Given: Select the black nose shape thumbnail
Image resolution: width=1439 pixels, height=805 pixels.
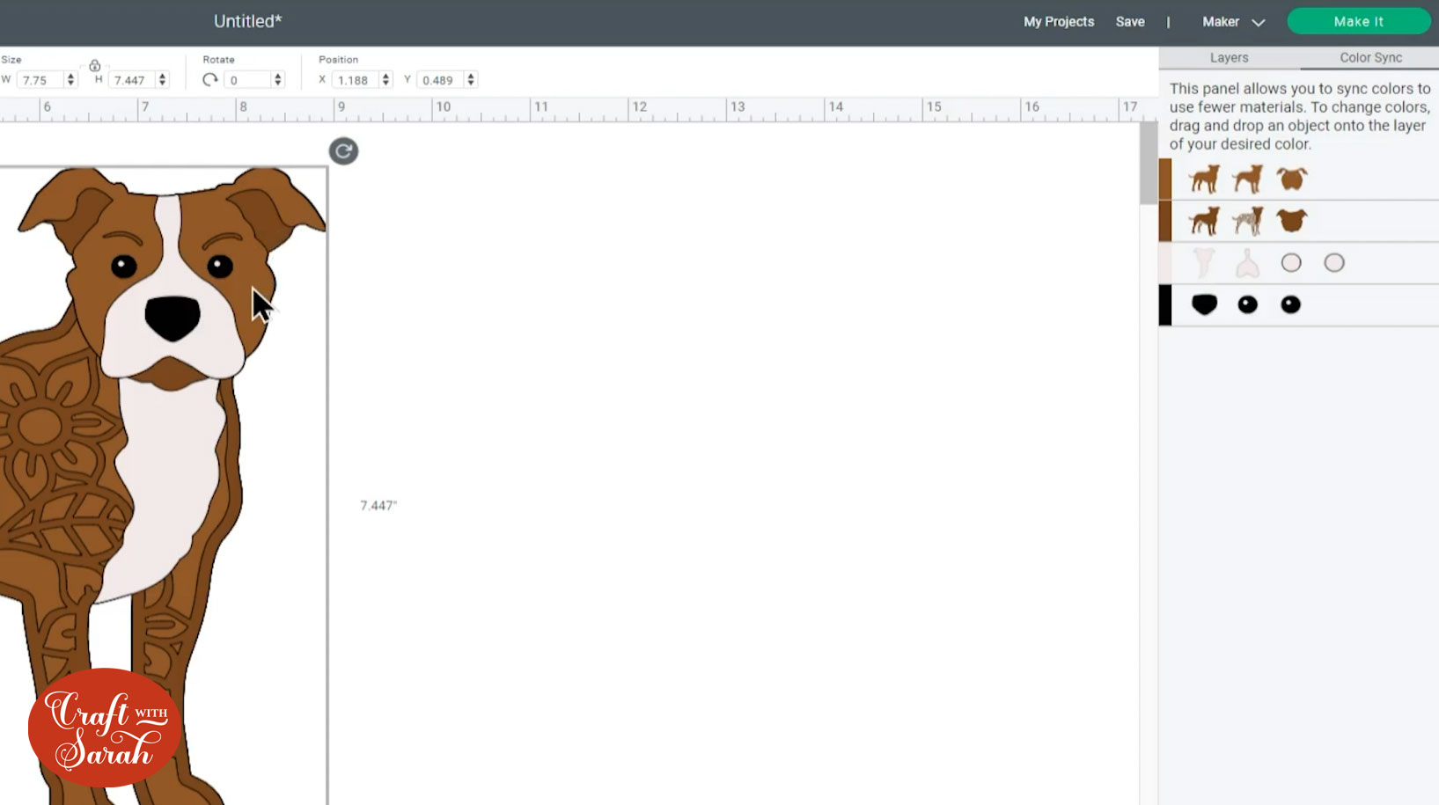Looking at the screenshot, I should [x=1204, y=304].
